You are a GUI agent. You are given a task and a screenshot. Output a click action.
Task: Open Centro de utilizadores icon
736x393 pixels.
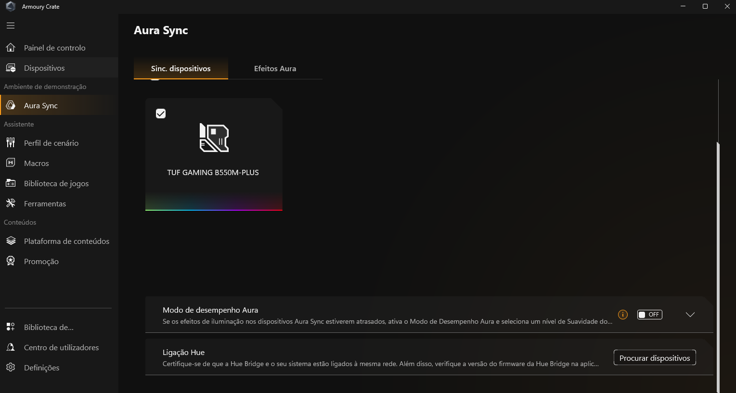[x=11, y=347]
